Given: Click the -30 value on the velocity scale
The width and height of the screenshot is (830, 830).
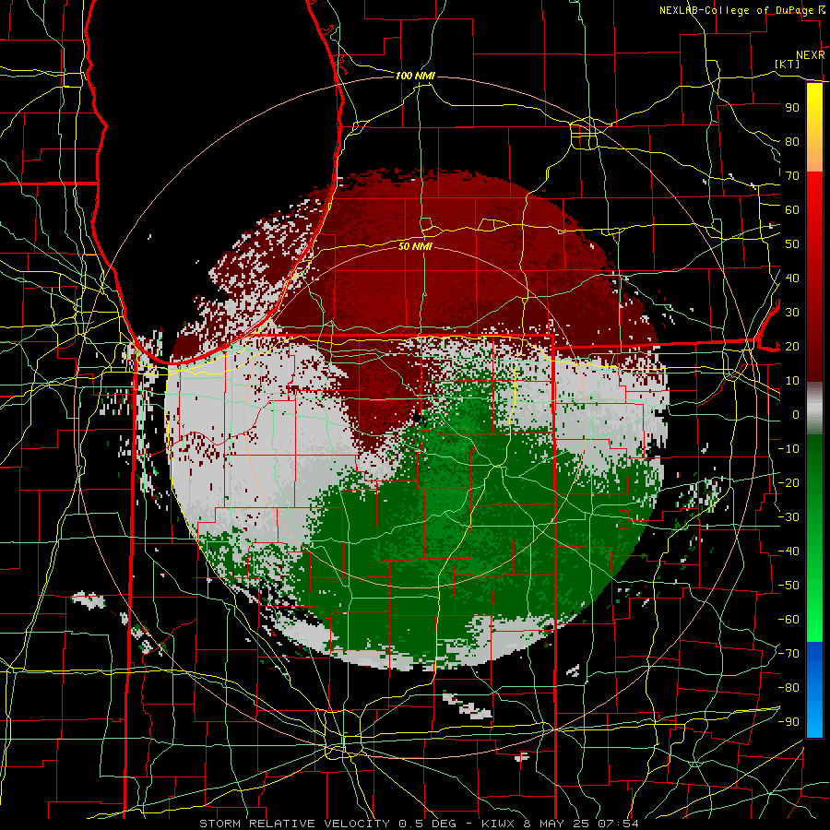Looking at the screenshot, I should click(788, 517).
